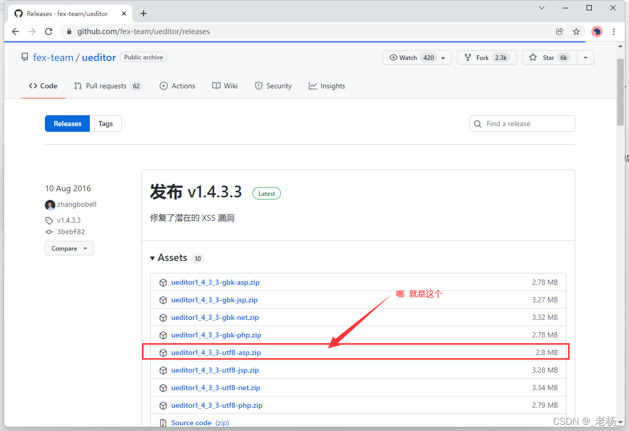Open Chrome three-dot menu
Viewport: 629px width, 431px height.
coord(614,32)
